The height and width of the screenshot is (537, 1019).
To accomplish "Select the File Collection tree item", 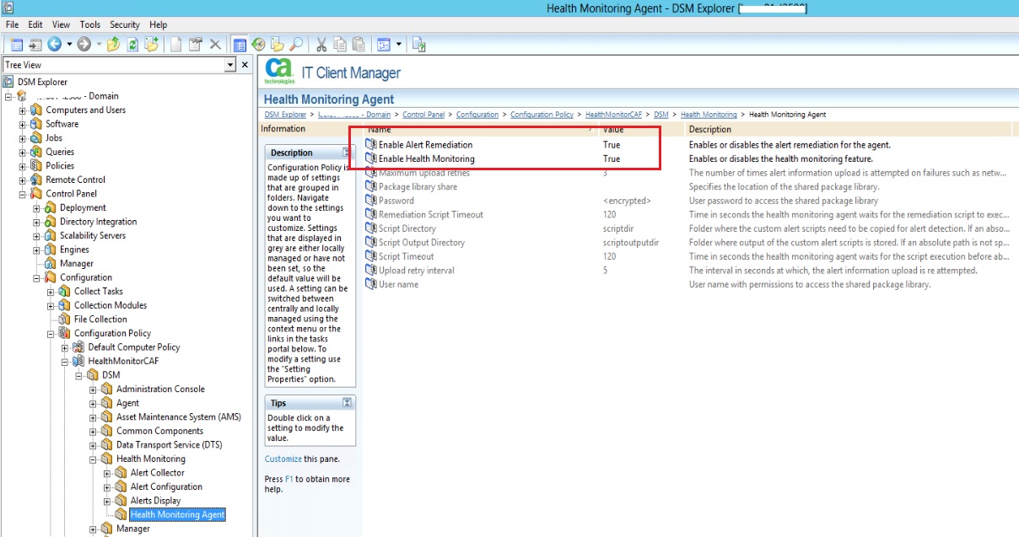I will [100, 320].
